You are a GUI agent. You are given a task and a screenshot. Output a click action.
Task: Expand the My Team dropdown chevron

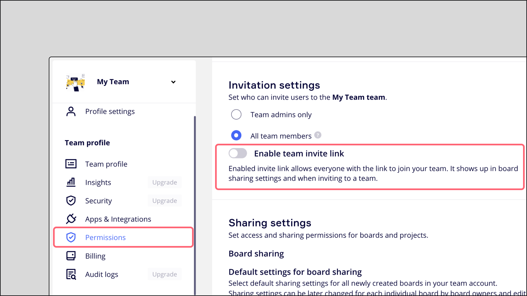click(173, 82)
